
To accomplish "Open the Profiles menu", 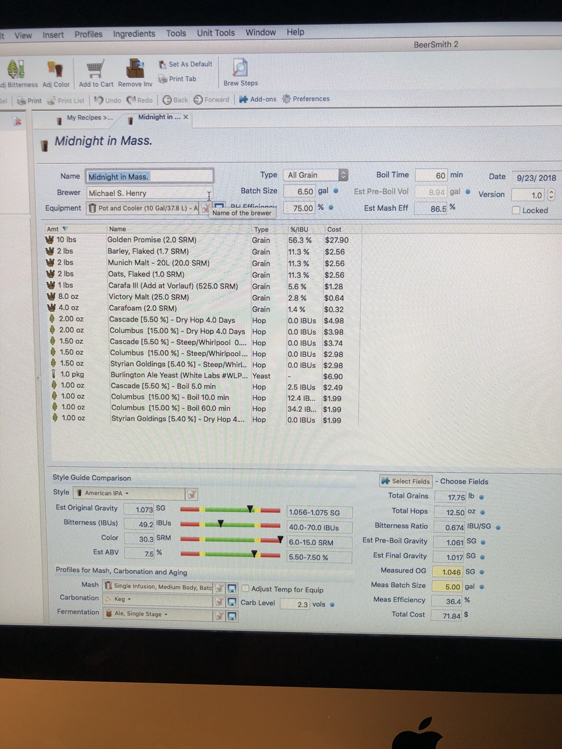I will [89, 34].
